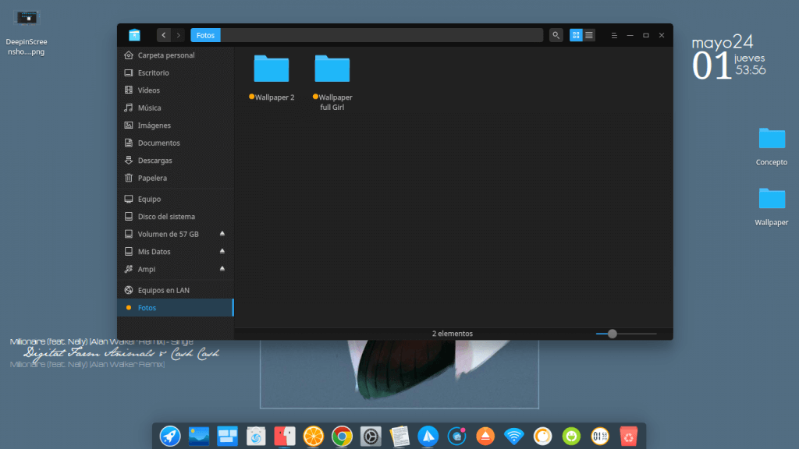Open the Wi-Fi network icon in dock

pos(513,436)
